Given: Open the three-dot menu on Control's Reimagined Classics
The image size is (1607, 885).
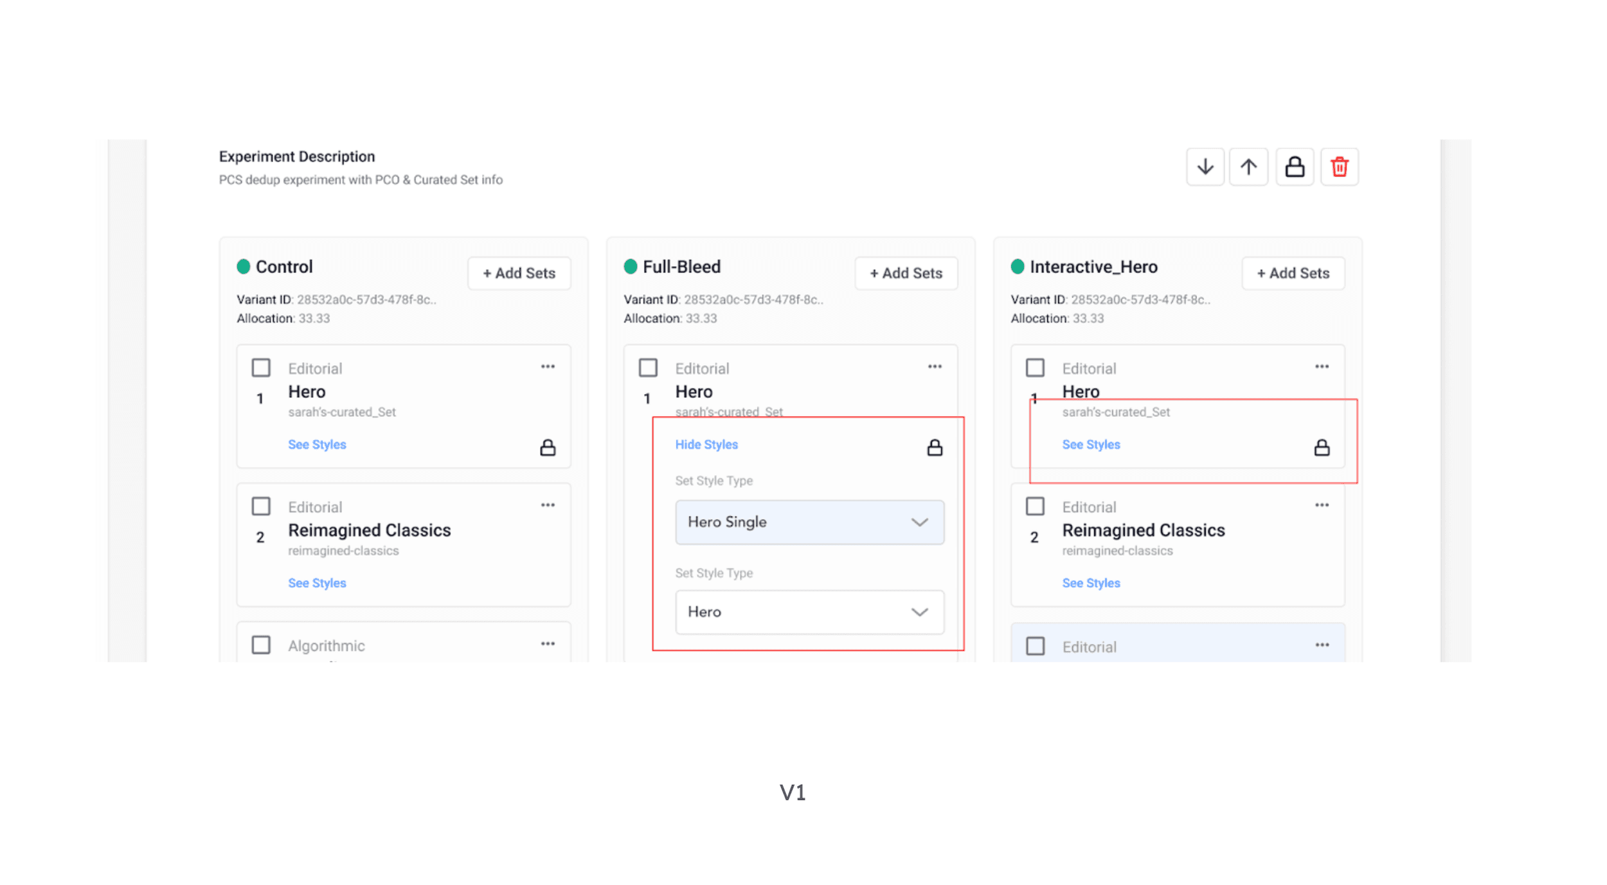Looking at the screenshot, I should (x=547, y=505).
